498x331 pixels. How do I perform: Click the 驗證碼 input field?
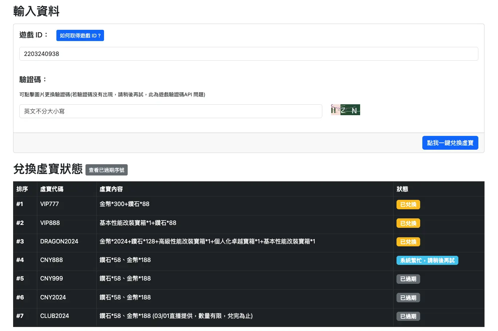pyautogui.click(x=171, y=111)
